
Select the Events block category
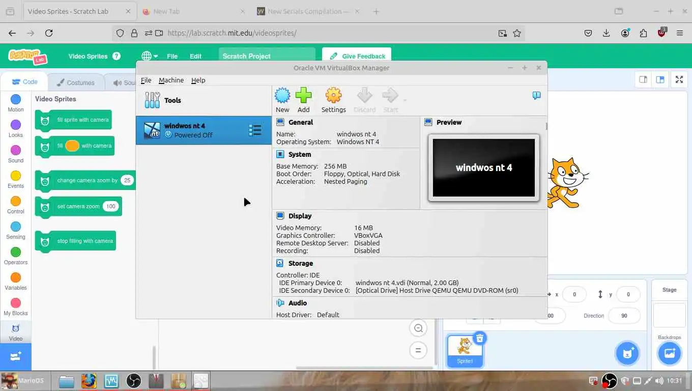pyautogui.click(x=16, y=179)
